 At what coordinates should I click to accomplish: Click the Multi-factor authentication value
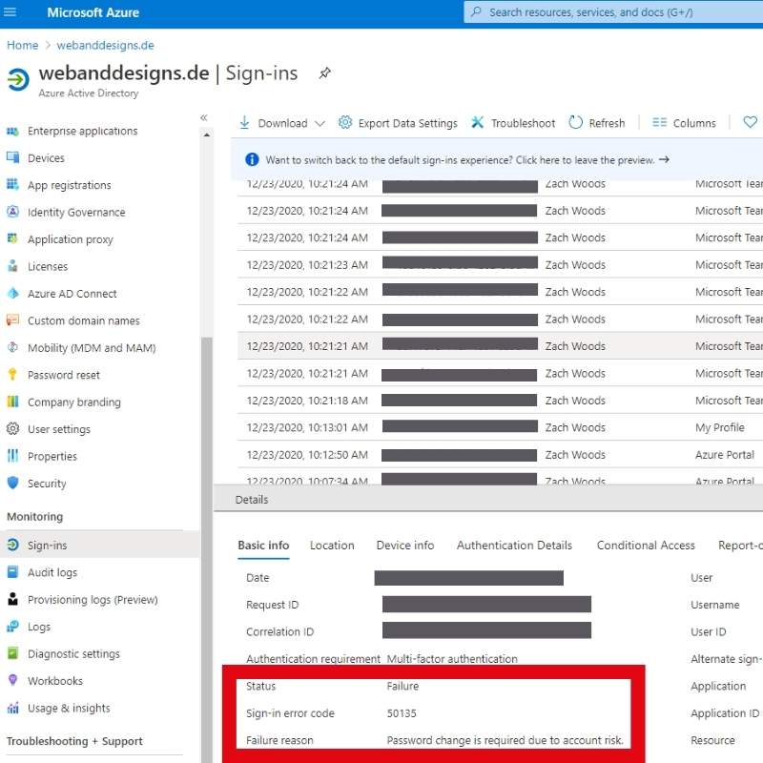[452, 659]
